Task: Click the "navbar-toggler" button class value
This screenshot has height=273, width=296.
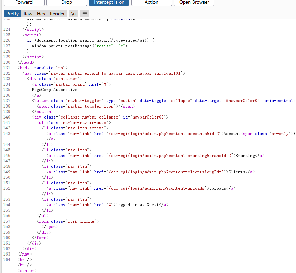Action: point(84,101)
